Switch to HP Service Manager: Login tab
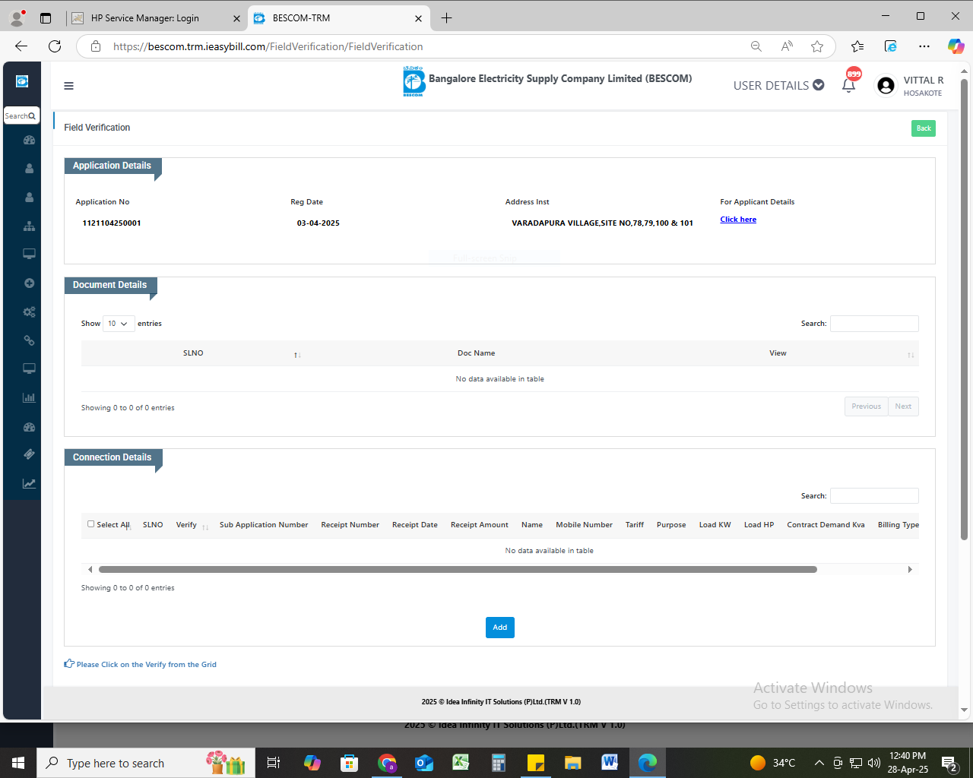This screenshot has height=778, width=973. tap(155, 17)
